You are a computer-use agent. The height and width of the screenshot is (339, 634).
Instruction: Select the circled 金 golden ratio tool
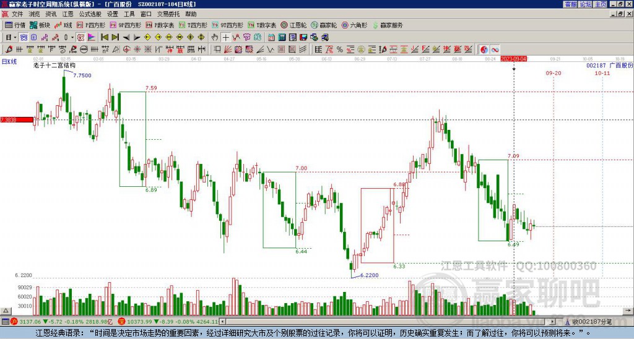click(361, 49)
